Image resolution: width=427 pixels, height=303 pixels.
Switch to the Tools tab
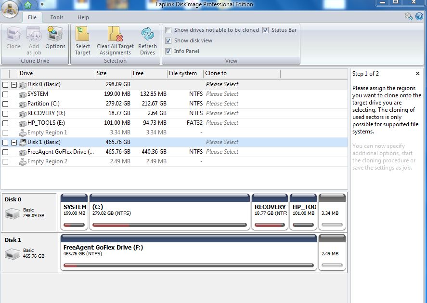point(57,17)
